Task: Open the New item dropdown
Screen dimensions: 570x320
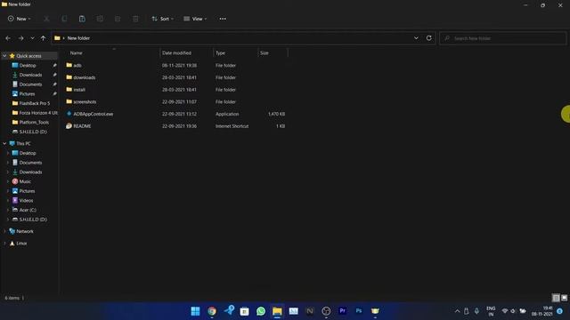Action: pyautogui.click(x=20, y=19)
